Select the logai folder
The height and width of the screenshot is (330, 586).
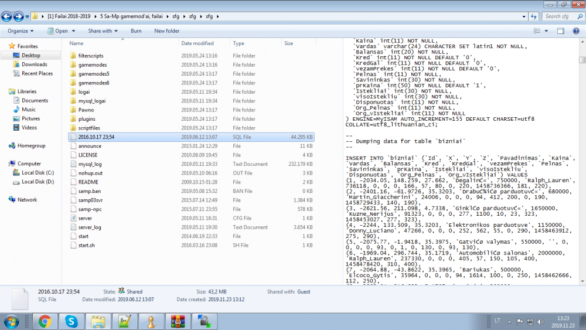84,92
